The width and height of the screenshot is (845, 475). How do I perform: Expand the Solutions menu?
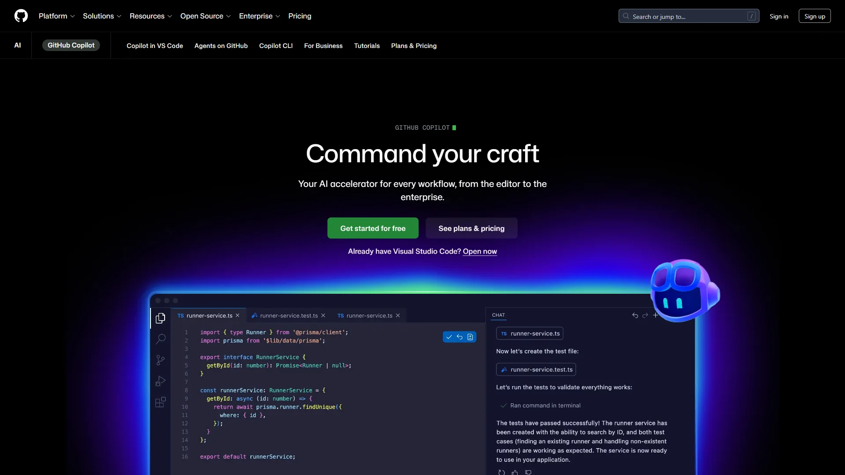click(102, 16)
